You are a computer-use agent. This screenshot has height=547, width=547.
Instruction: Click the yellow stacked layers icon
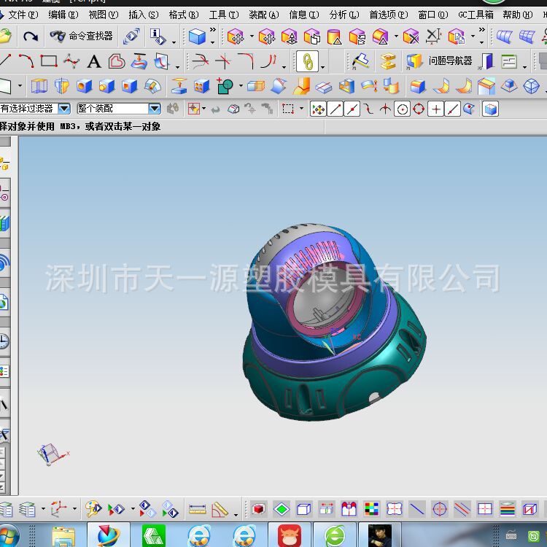click(x=388, y=61)
